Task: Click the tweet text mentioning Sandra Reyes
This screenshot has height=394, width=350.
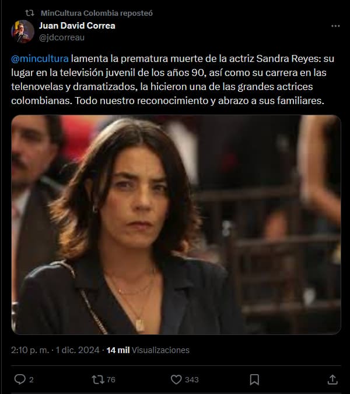Action: [173, 80]
